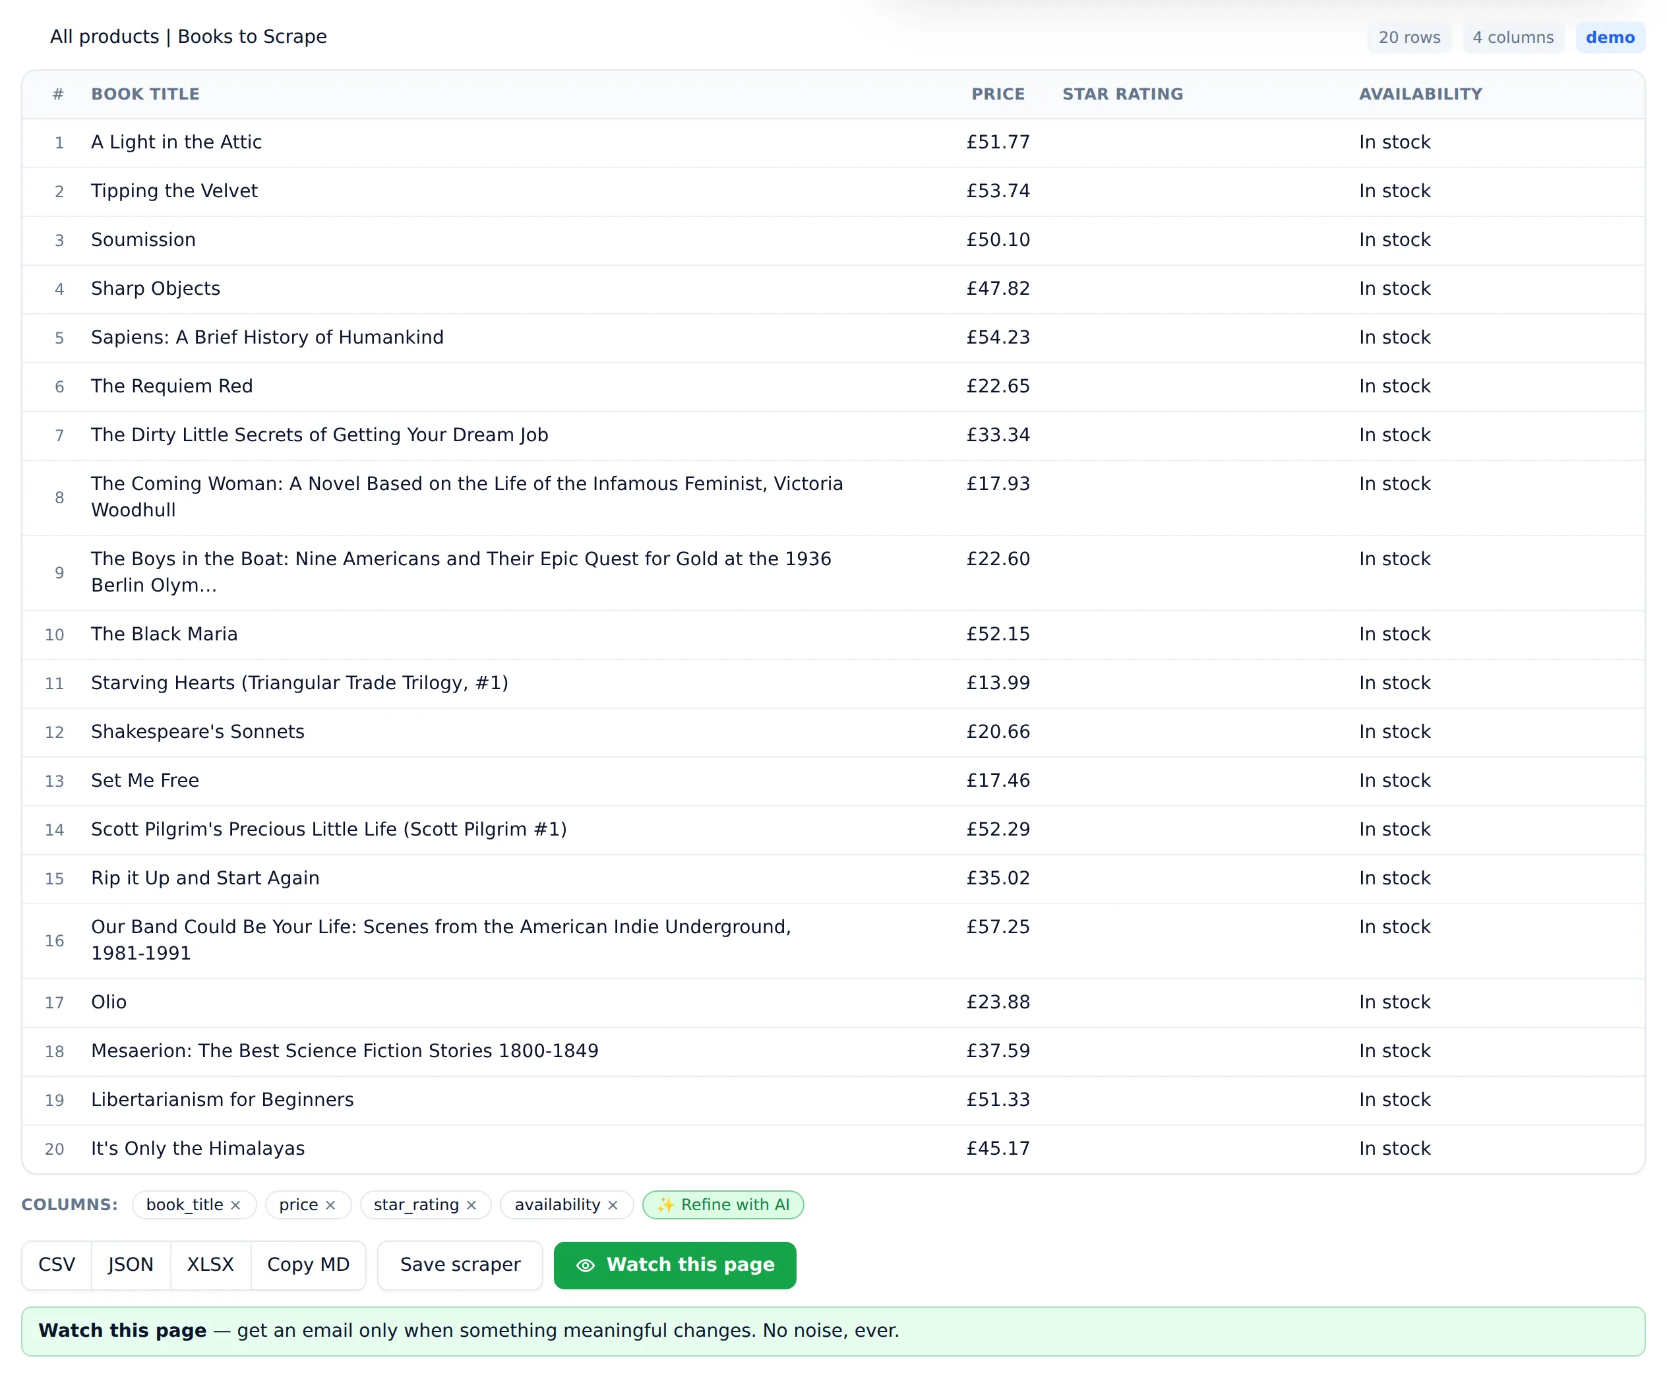Select 'Tipping the Velvet' title

point(175,191)
